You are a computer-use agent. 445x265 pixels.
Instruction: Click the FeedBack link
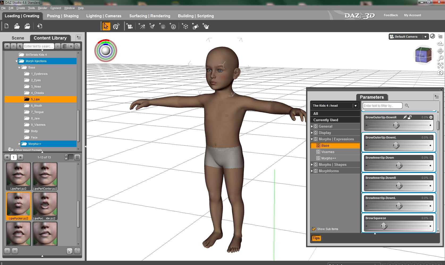391,15
